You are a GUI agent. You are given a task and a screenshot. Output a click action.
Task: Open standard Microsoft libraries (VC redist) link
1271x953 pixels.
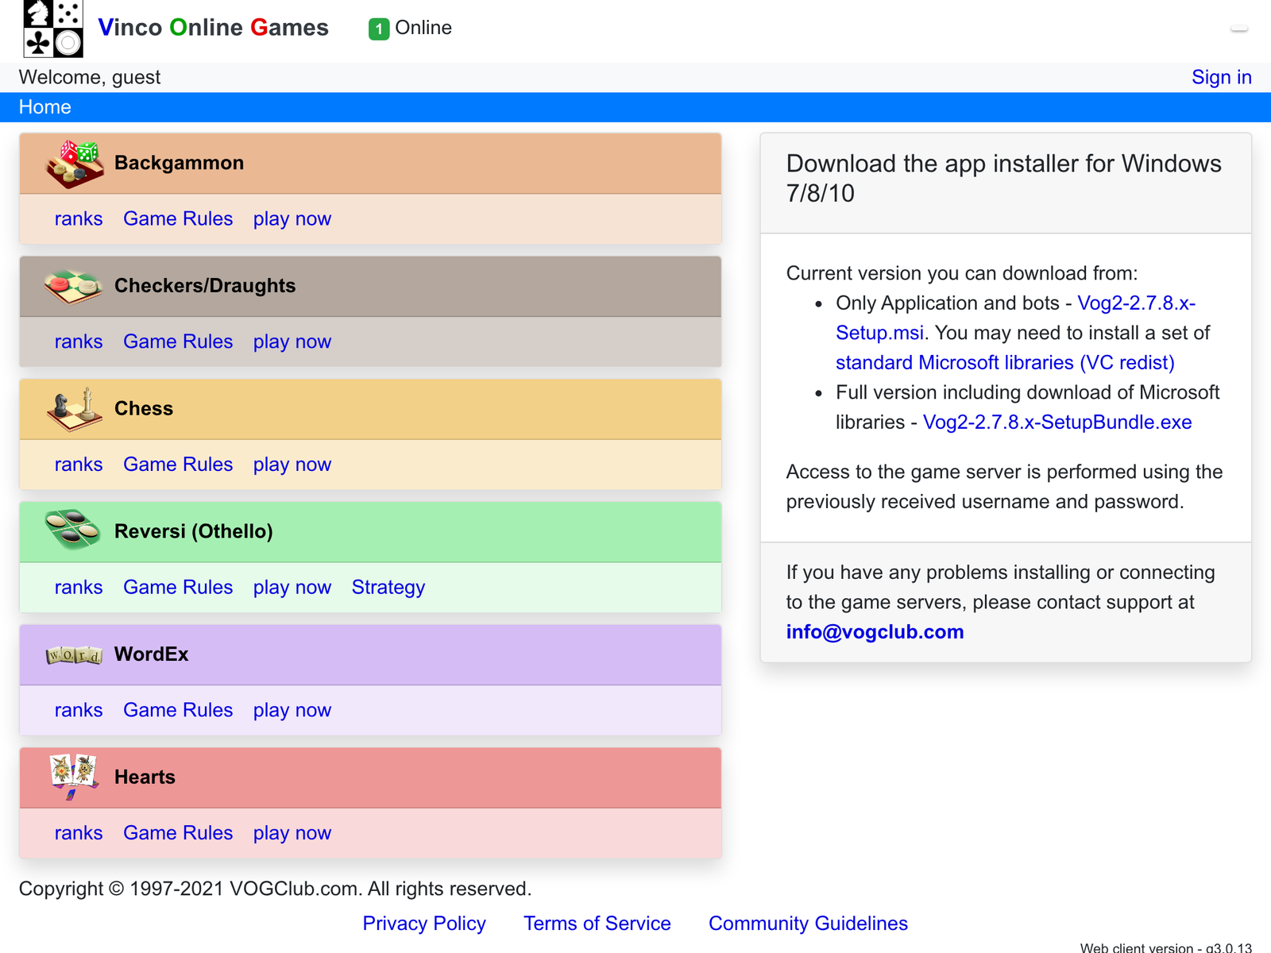coord(1005,363)
